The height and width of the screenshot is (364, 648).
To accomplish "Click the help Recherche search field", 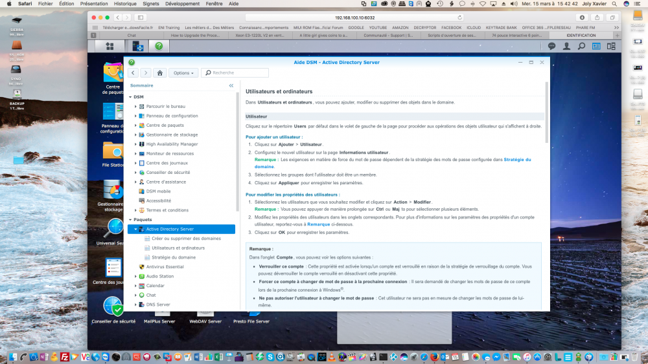I will coord(235,73).
